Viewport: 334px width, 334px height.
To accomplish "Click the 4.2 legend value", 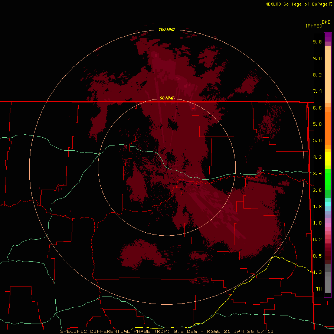I will pos(317,157).
